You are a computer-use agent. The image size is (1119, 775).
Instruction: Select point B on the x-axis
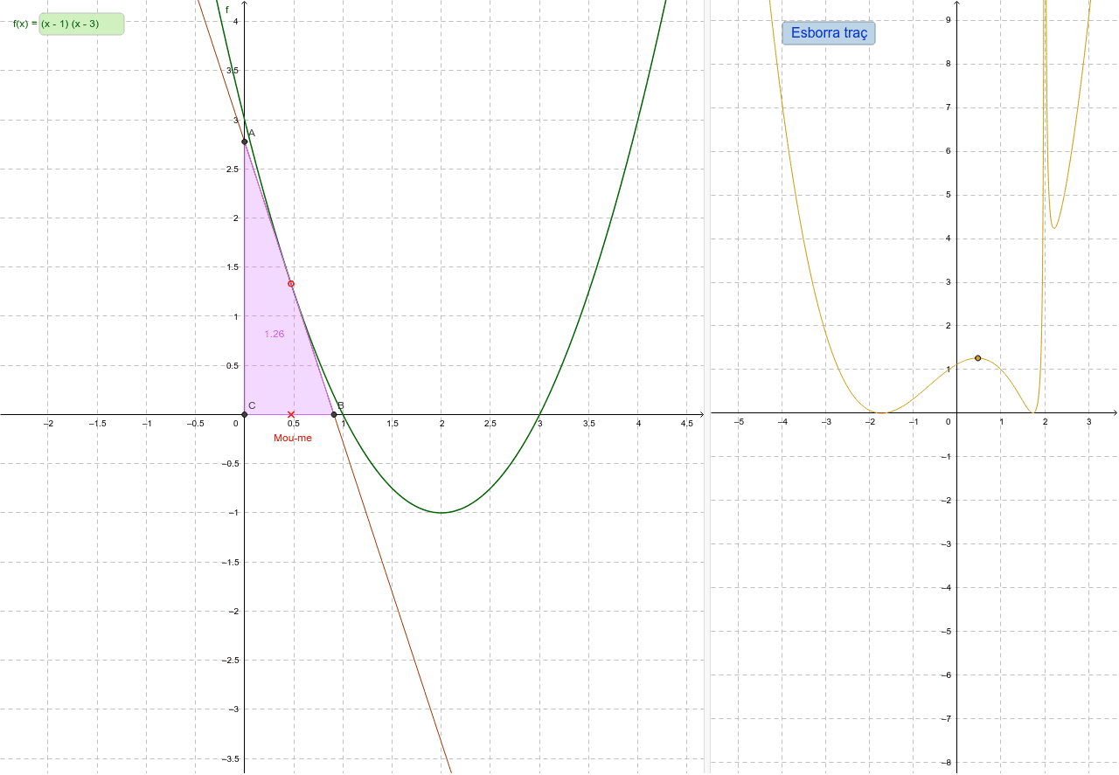click(334, 414)
